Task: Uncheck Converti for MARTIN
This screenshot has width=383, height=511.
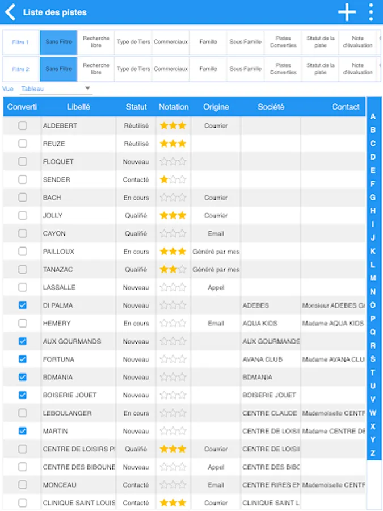Action: click(23, 431)
